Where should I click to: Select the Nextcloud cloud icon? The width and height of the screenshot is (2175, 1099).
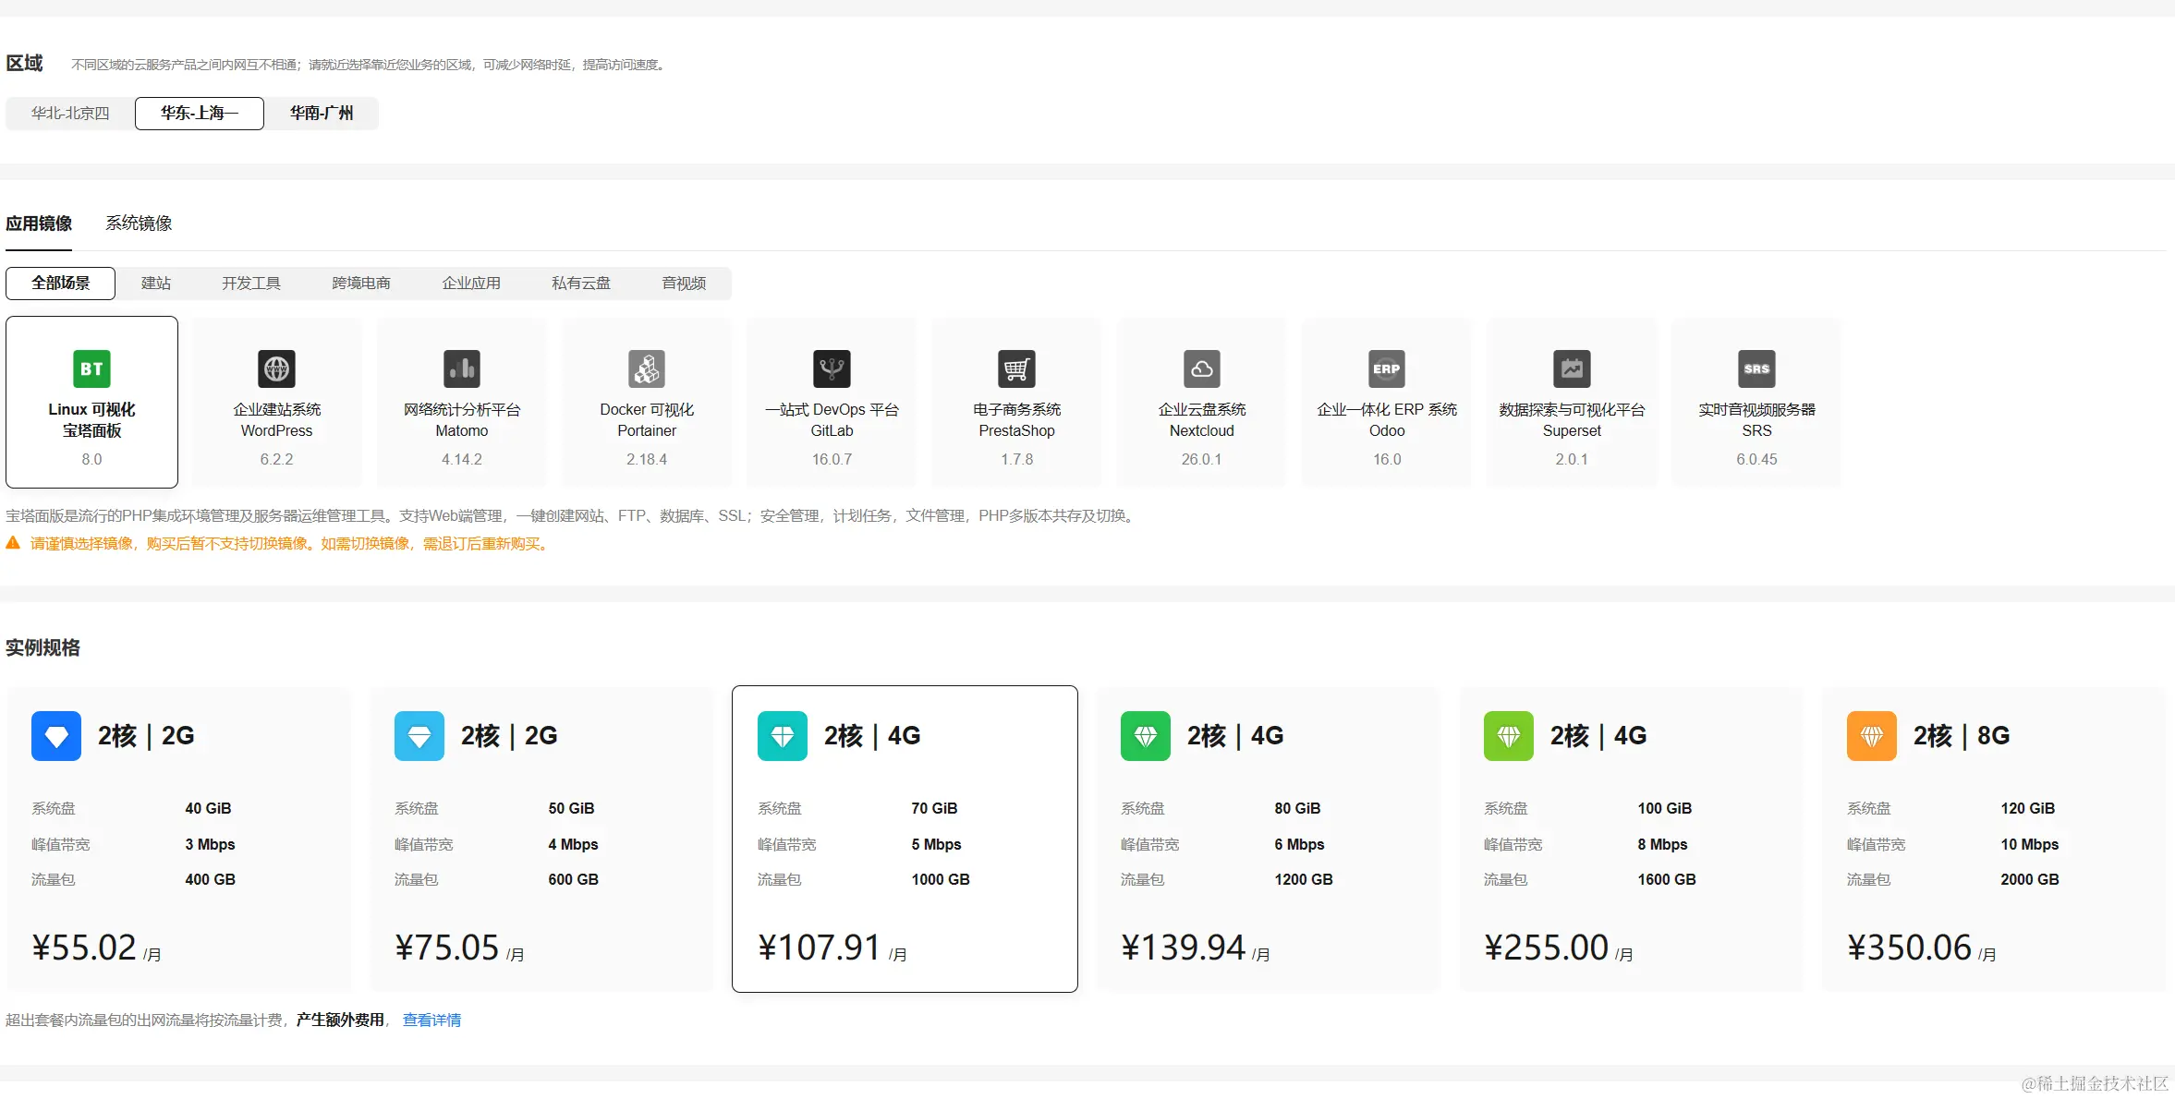tap(1201, 369)
